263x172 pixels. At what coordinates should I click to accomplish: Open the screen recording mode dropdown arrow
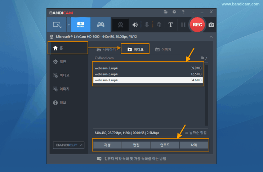(68, 25)
